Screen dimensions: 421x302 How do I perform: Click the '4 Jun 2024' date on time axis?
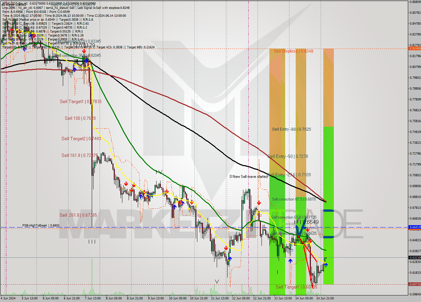[x=8, y=298]
